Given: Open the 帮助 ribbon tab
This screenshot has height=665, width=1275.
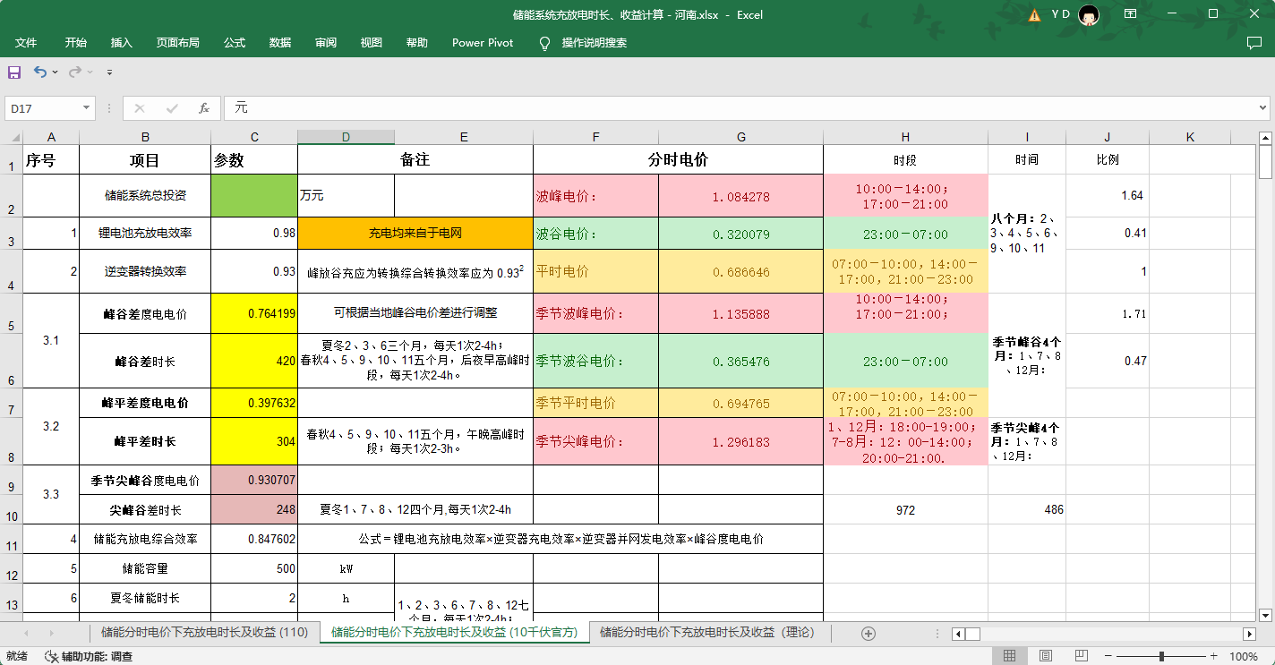Looking at the screenshot, I should tap(416, 42).
